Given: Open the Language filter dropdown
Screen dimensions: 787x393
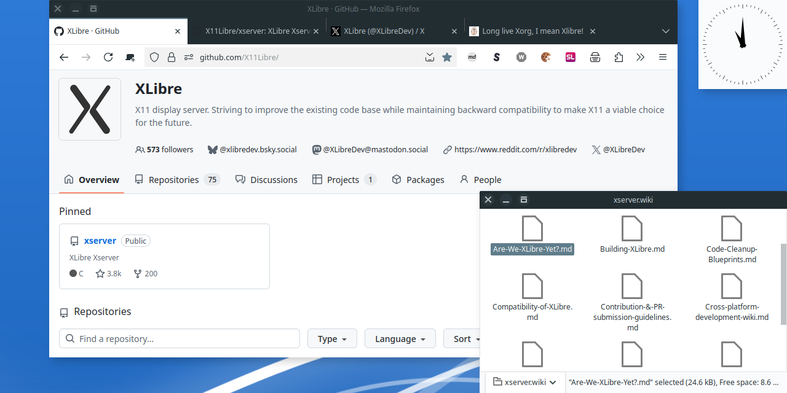Looking at the screenshot, I should (400, 339).
